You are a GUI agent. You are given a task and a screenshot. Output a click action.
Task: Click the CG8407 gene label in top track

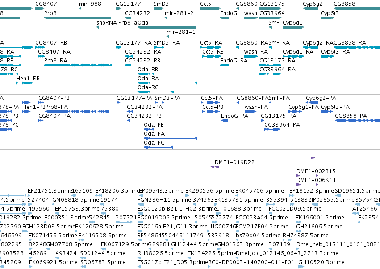tap(46, 4)
